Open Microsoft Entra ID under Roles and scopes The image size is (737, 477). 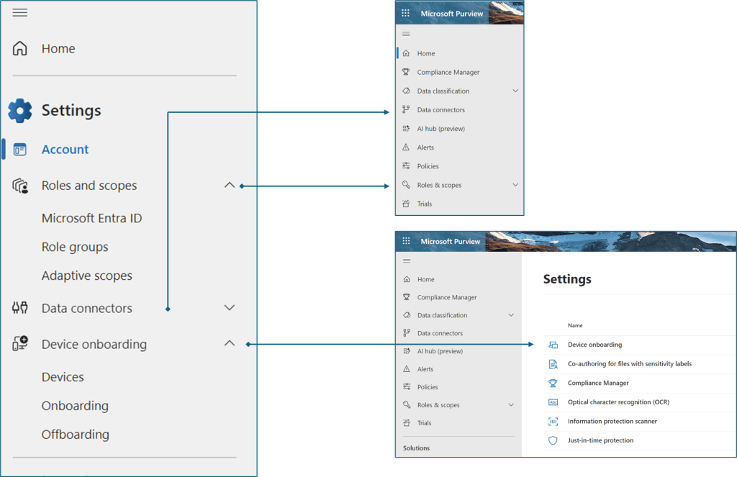tap(91, 219)
